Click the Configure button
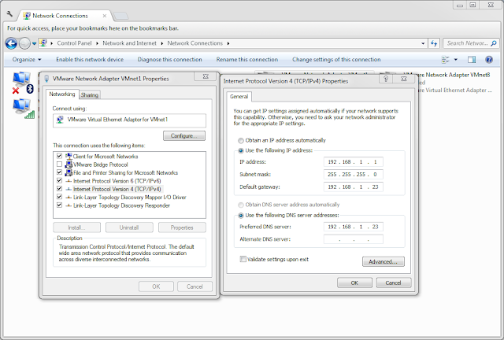Image resolution: width=504 pixels, height=340 pixels. point(184,136)
